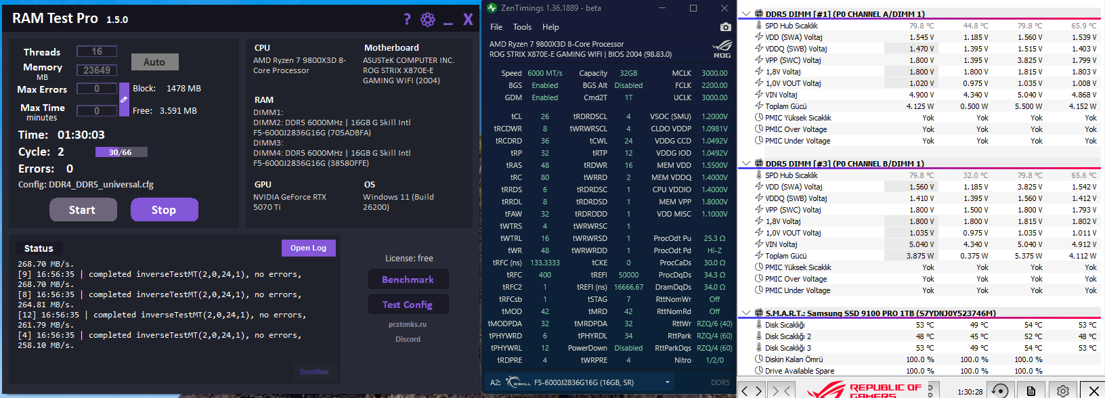Open RAM Test Pro settings gear
1105x398 pixels.
pyautogui.click(x=428, y=19)
